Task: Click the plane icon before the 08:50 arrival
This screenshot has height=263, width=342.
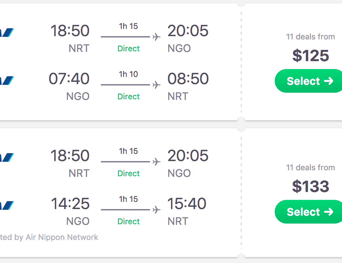Action: (157, 85)
